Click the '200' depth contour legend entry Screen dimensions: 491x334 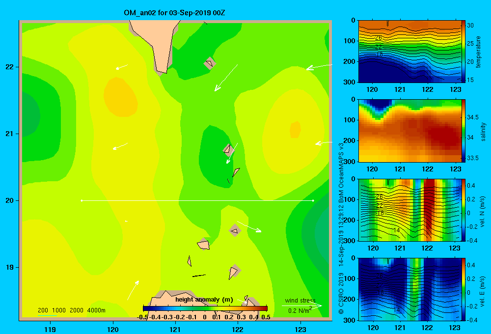43,310
